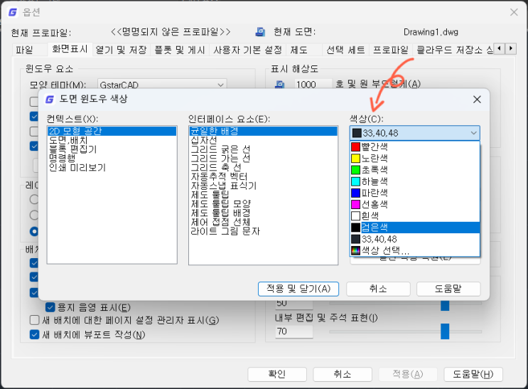Select 균일한 배경 interface element
Image resolution: width=528 pixels, height=389 pixels.
(x=263, y=131)
